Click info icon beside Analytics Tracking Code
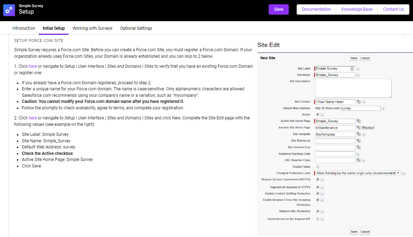Viewport: 413px width, 237px height. [x=358, y=154]
